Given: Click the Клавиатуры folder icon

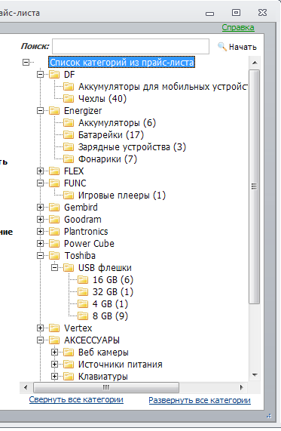Looking at the screenshot, I should [x=69, y=377].
